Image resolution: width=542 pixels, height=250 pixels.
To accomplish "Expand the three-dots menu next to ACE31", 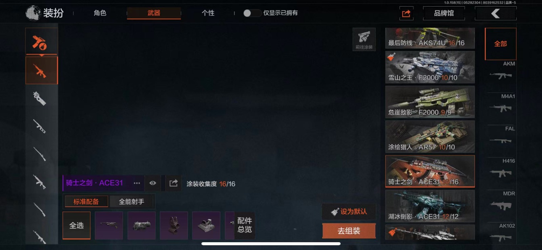I will (137, 183).
